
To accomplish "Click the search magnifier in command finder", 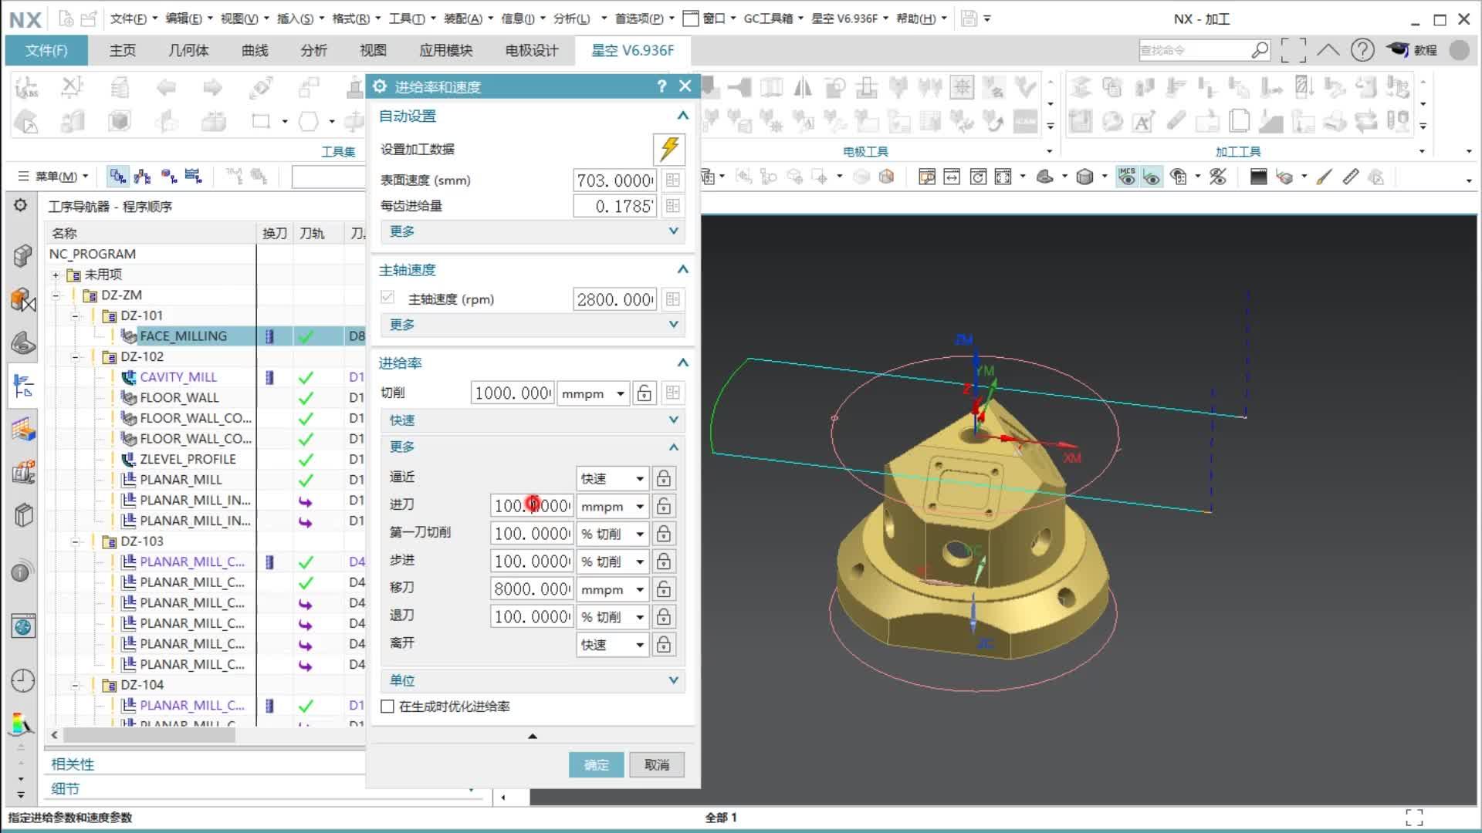I will (x=1260, y=50).
